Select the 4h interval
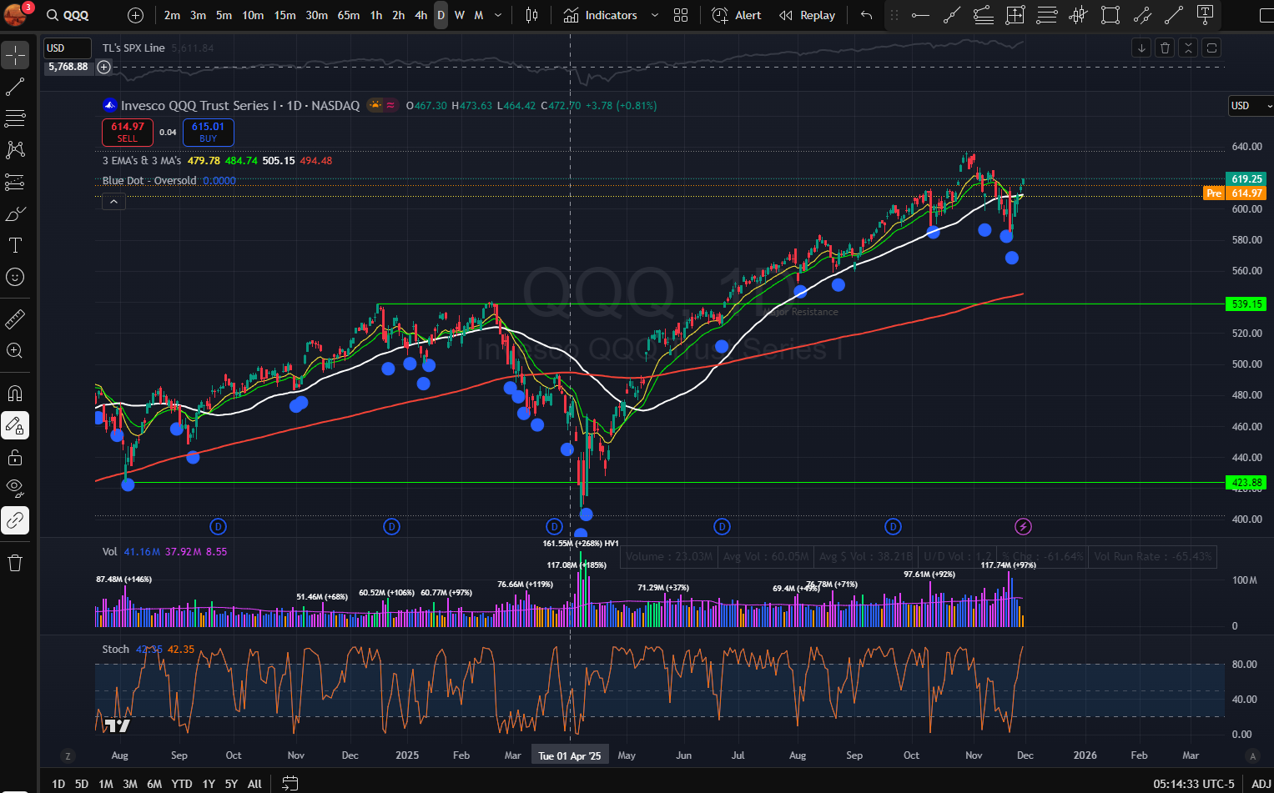Screen dimensions: 1274x793 pos(420,15)
